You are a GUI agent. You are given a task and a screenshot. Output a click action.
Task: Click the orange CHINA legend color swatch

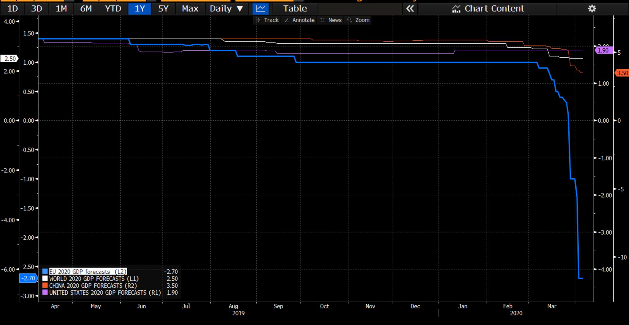pyautogui.click(x=45, y=285)
